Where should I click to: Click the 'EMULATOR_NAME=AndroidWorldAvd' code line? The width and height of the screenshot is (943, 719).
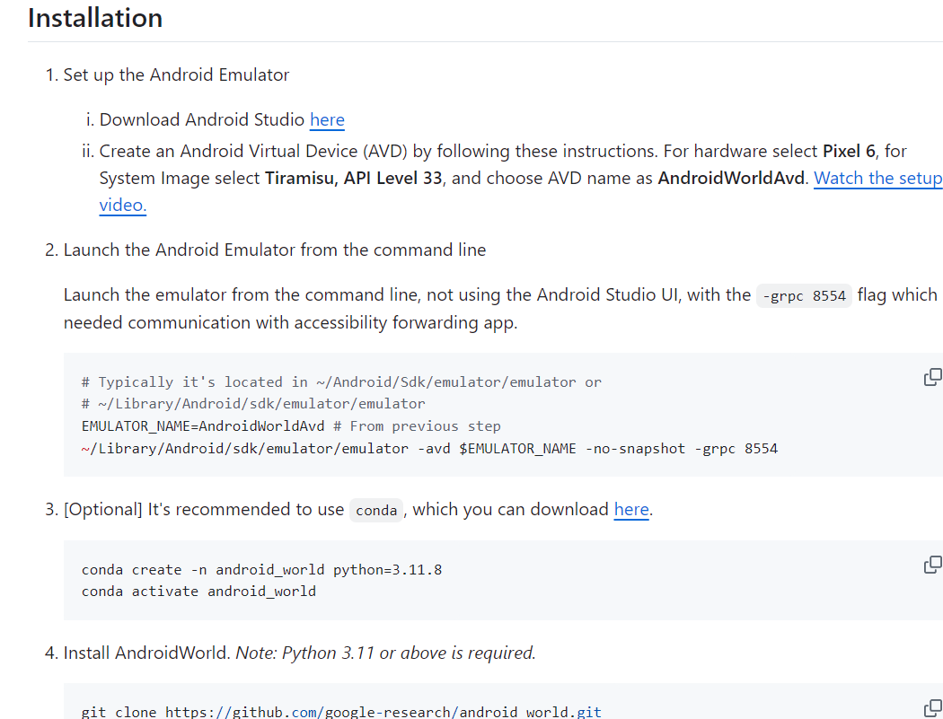pyautogui.click(x=291, y=426)
